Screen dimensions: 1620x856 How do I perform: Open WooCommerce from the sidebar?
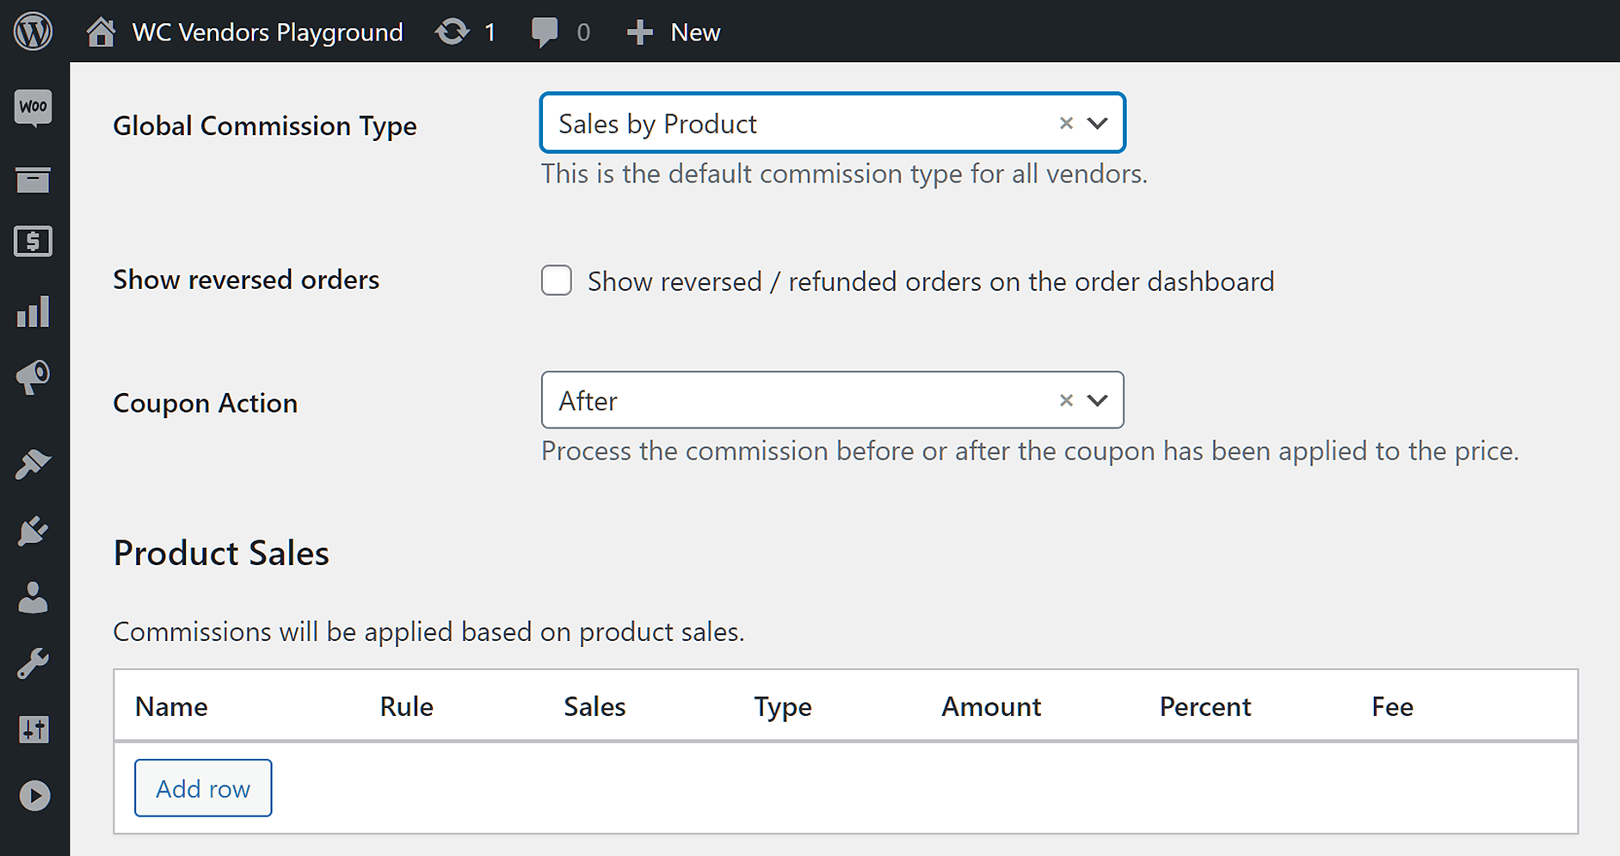pyautogui.click(x=34, y=108)
